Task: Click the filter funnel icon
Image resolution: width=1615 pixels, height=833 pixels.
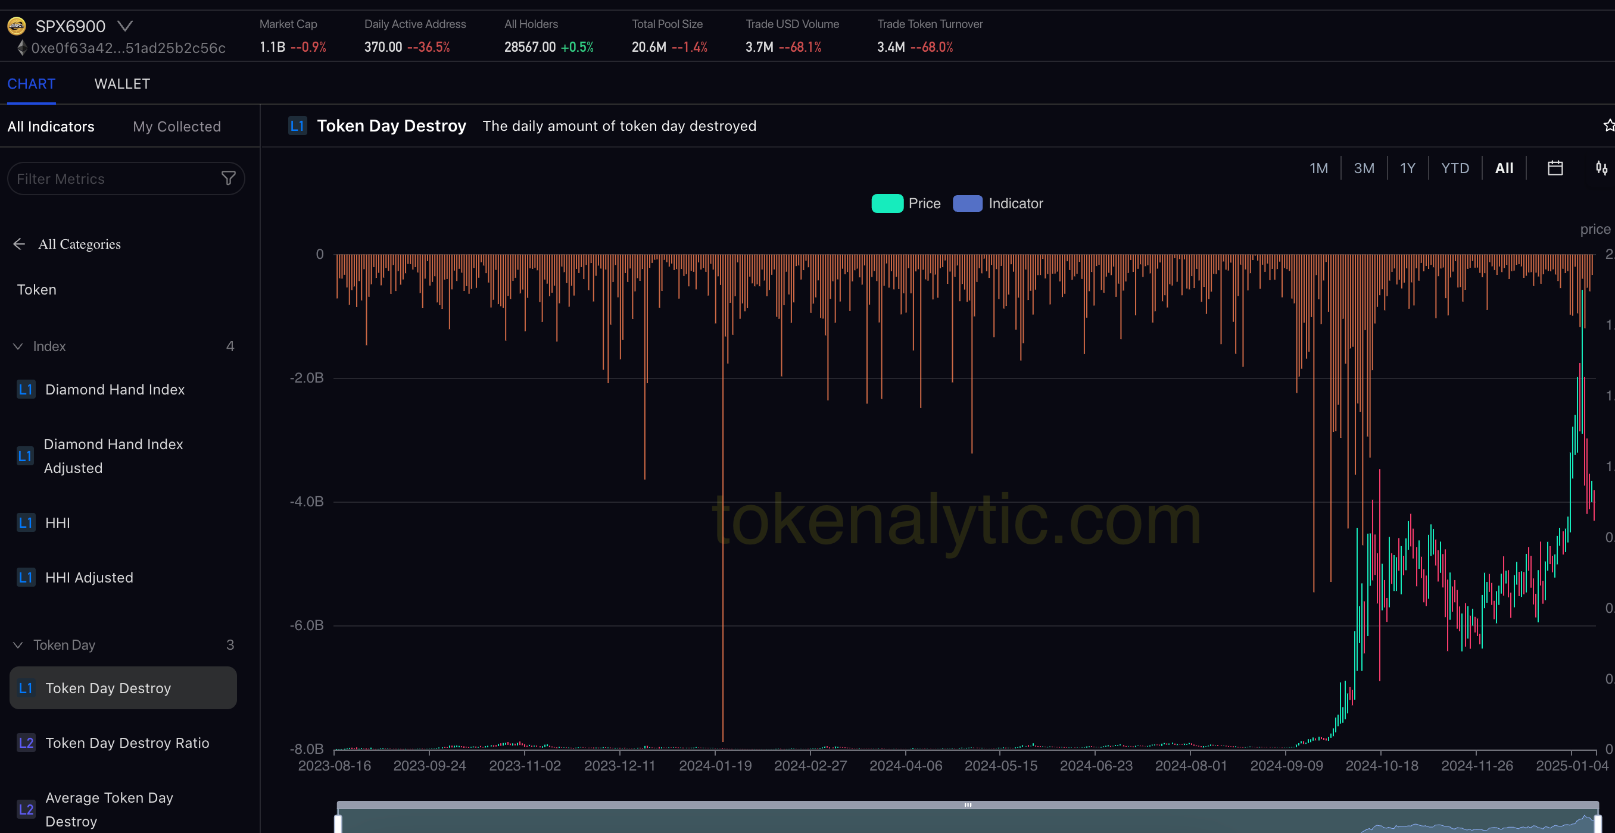Action: [x=228, y=178]
